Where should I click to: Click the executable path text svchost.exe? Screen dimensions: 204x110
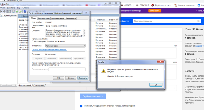[48, 41]
